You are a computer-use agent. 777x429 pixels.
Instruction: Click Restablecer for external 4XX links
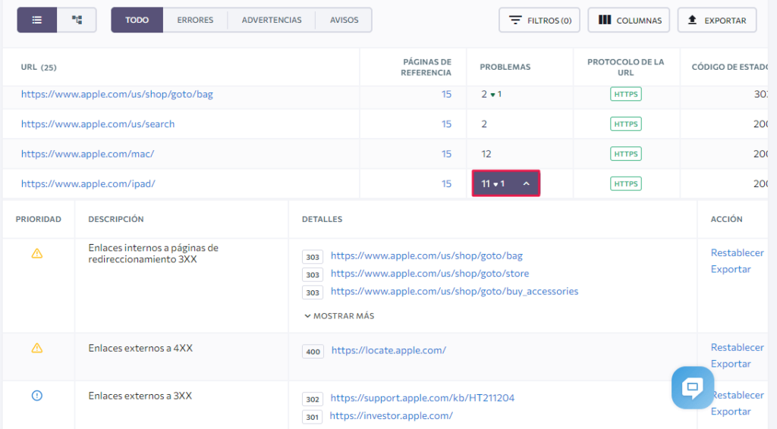pos(738,347)
